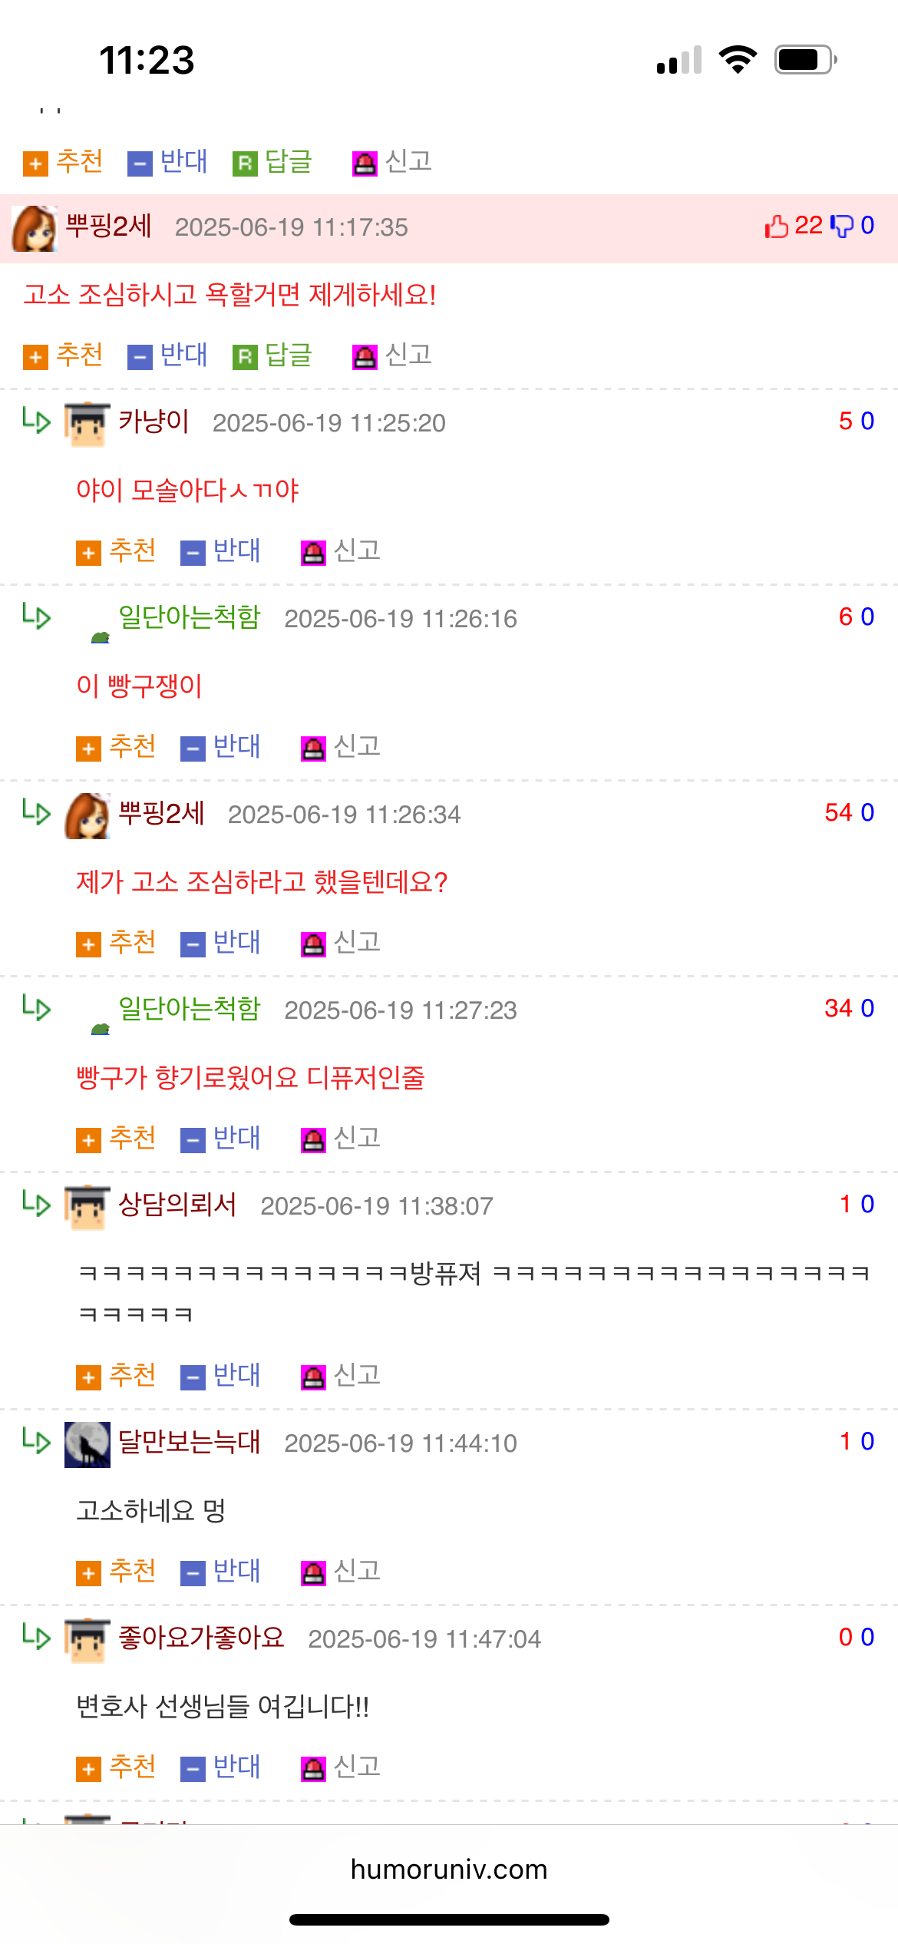The height and width of the screenshot is (1944, 898).
Task: Click 추천 under '빵구가 향기로웠어요' reply
Action: (116, 1139)
